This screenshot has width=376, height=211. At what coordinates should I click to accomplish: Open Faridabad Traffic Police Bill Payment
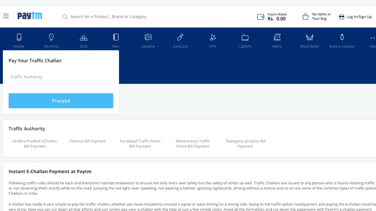tap(140, 144)
